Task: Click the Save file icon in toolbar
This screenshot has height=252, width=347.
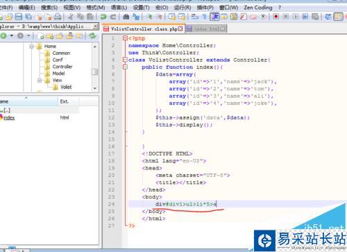Action: tap(19, 17)
